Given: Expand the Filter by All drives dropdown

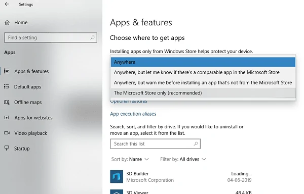Looking at the screenshot, I should 183,159.
